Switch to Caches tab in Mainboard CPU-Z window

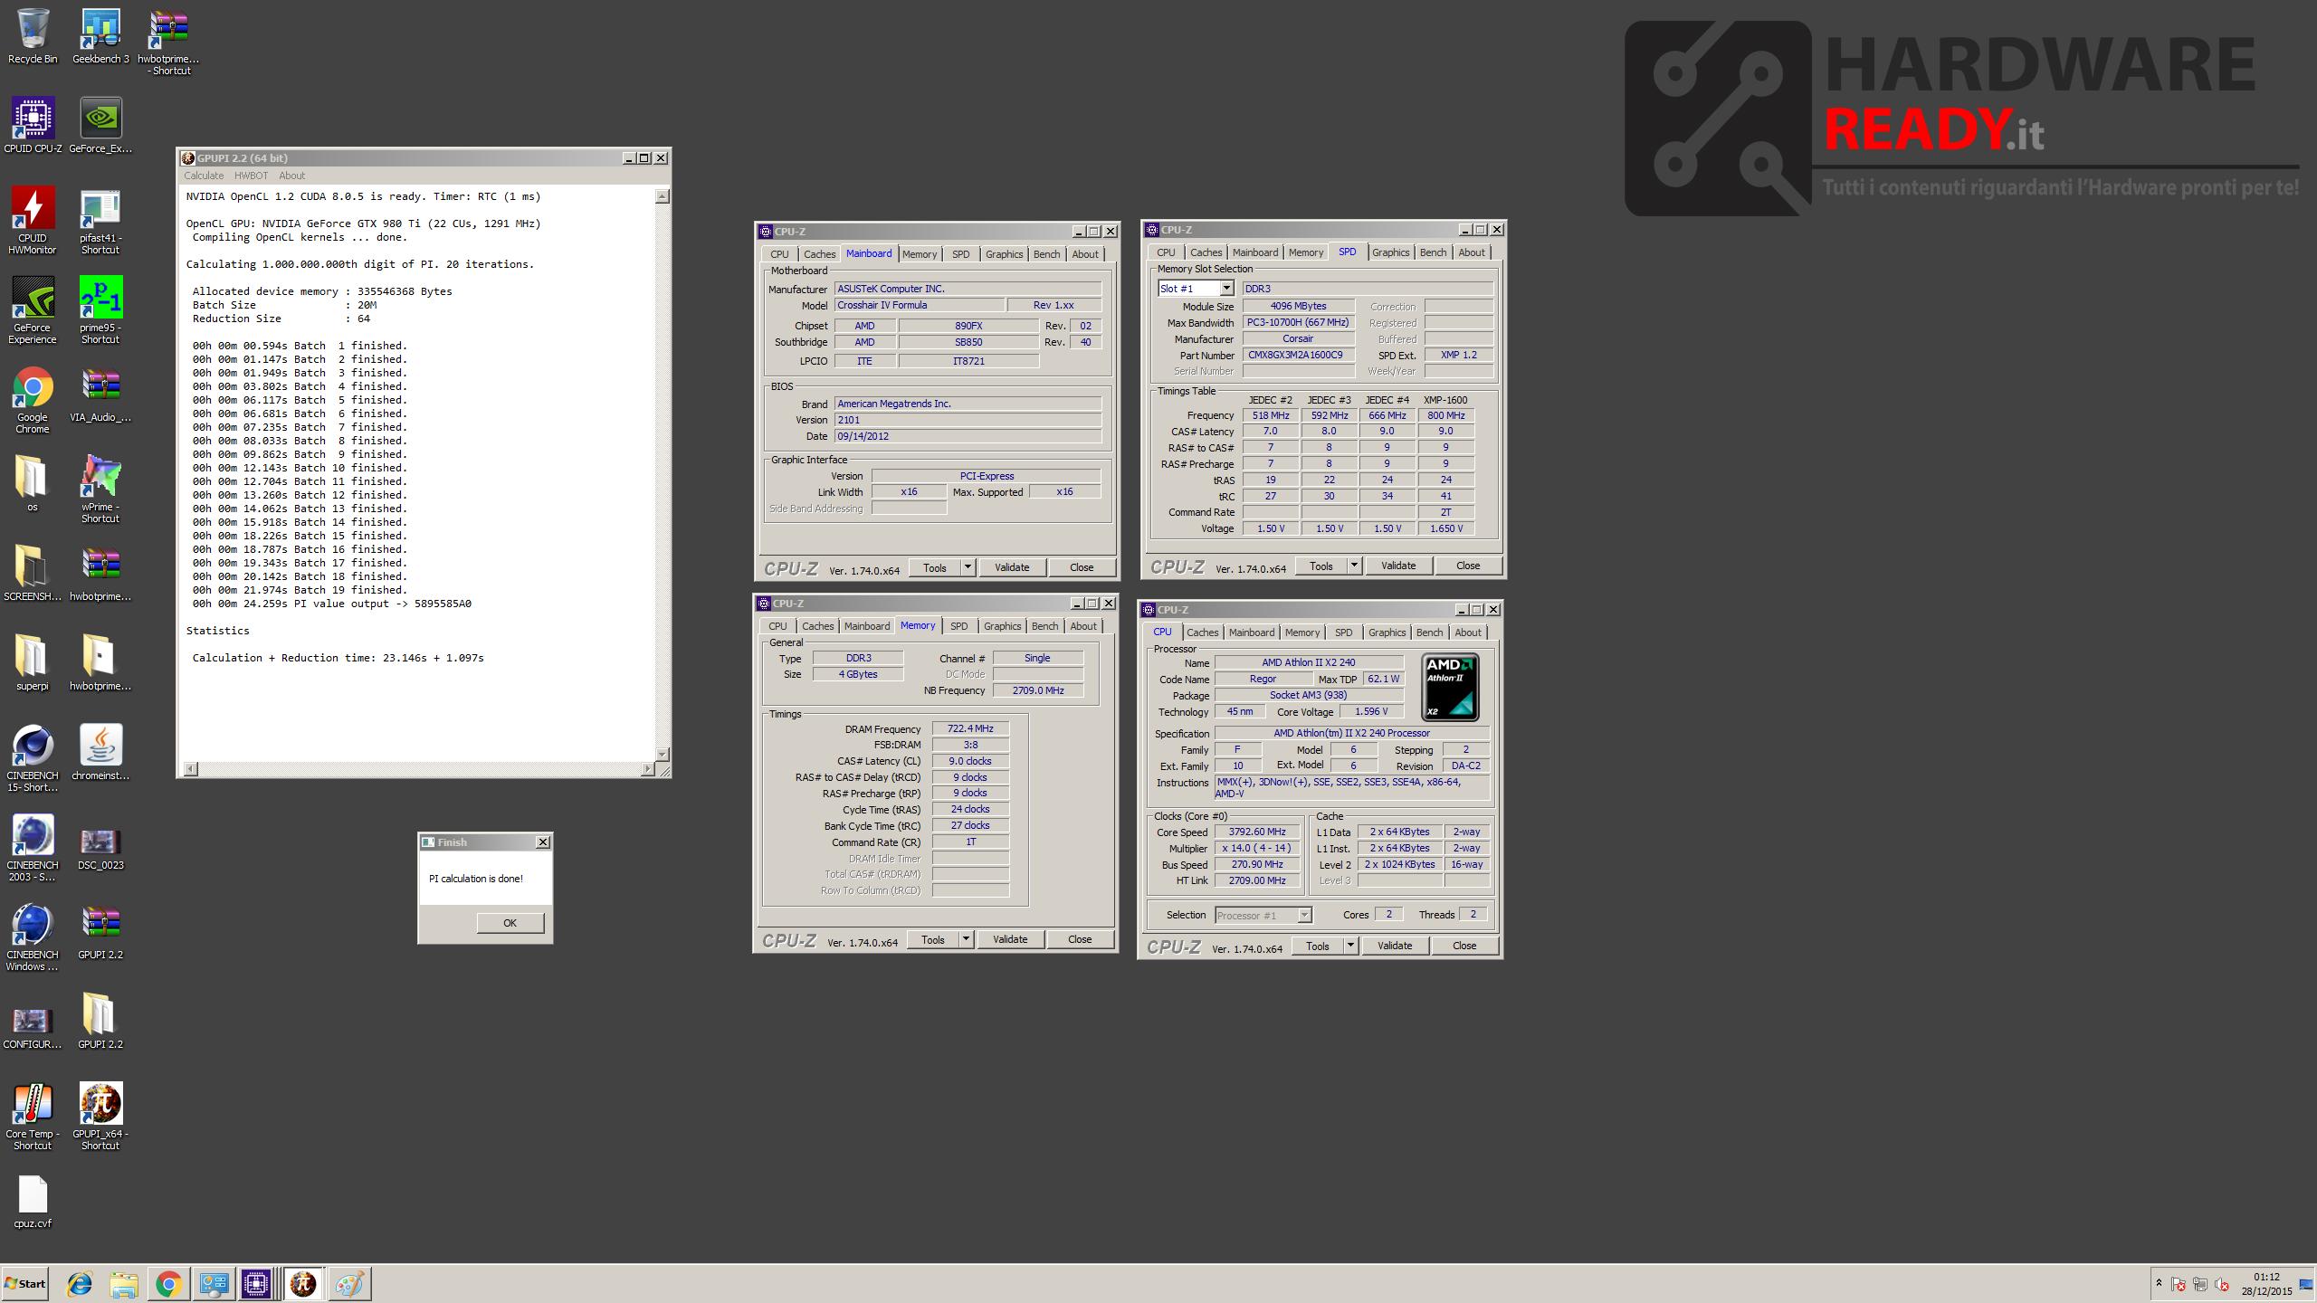[x=819, y=254]
